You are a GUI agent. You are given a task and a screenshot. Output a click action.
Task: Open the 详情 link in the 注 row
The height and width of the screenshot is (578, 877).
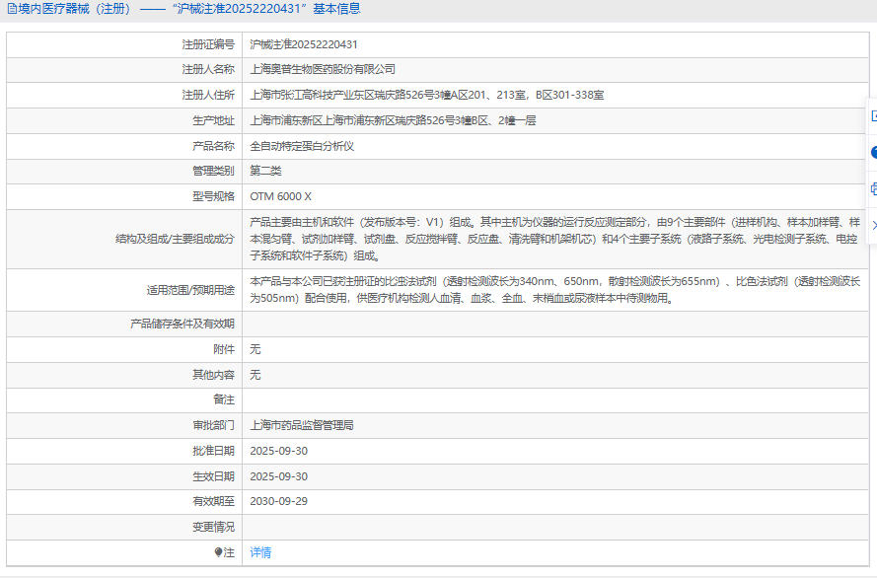260,552
